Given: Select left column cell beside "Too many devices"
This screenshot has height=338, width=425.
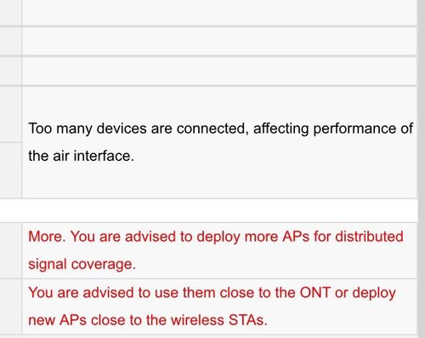Looking at the screenshot, I should click(10, 114).
